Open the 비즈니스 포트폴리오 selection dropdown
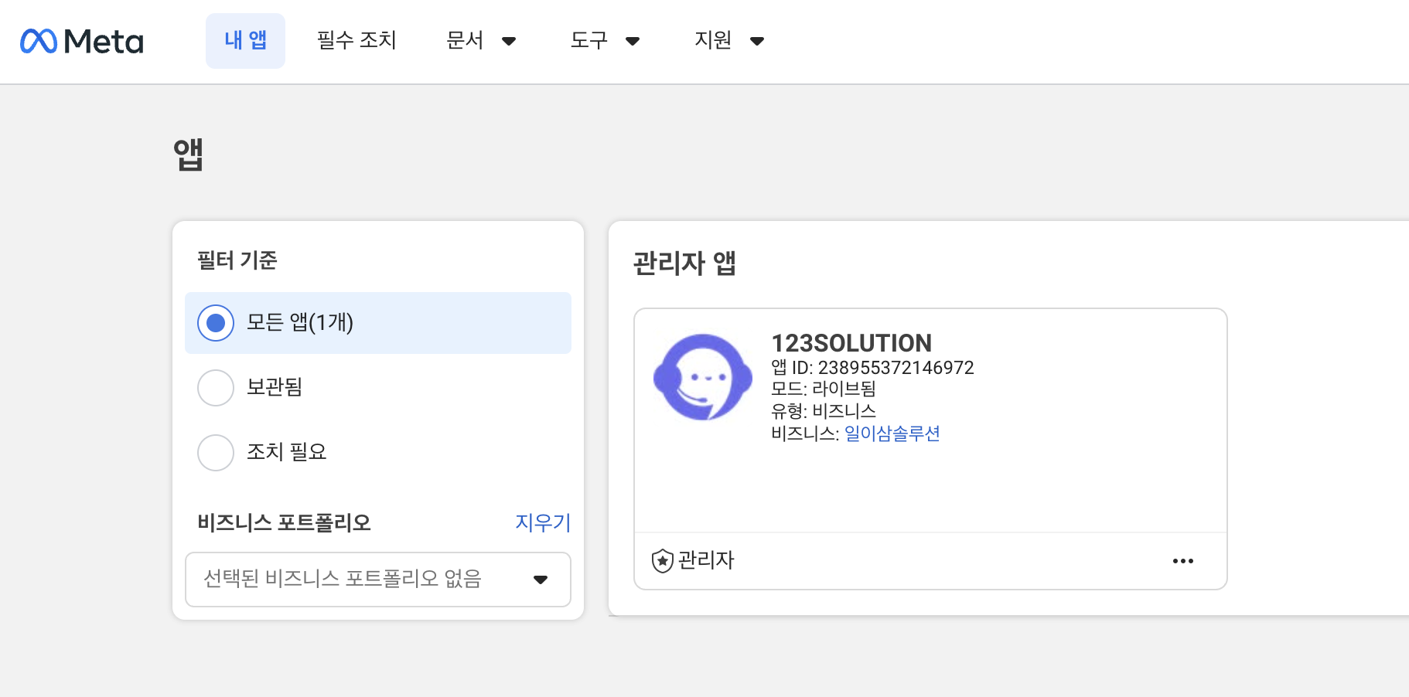 tap(377, 580)
